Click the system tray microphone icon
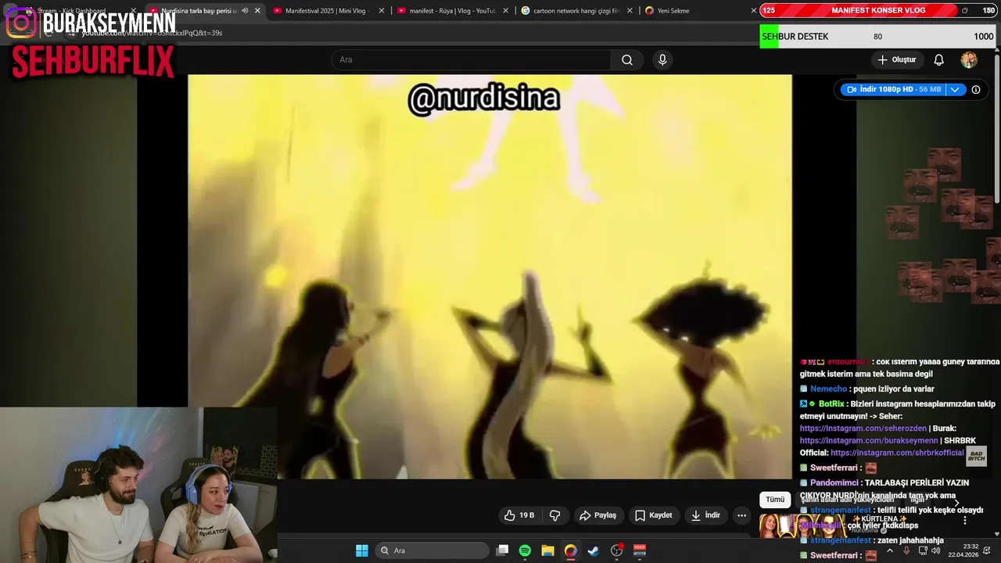 coord(906,550)
